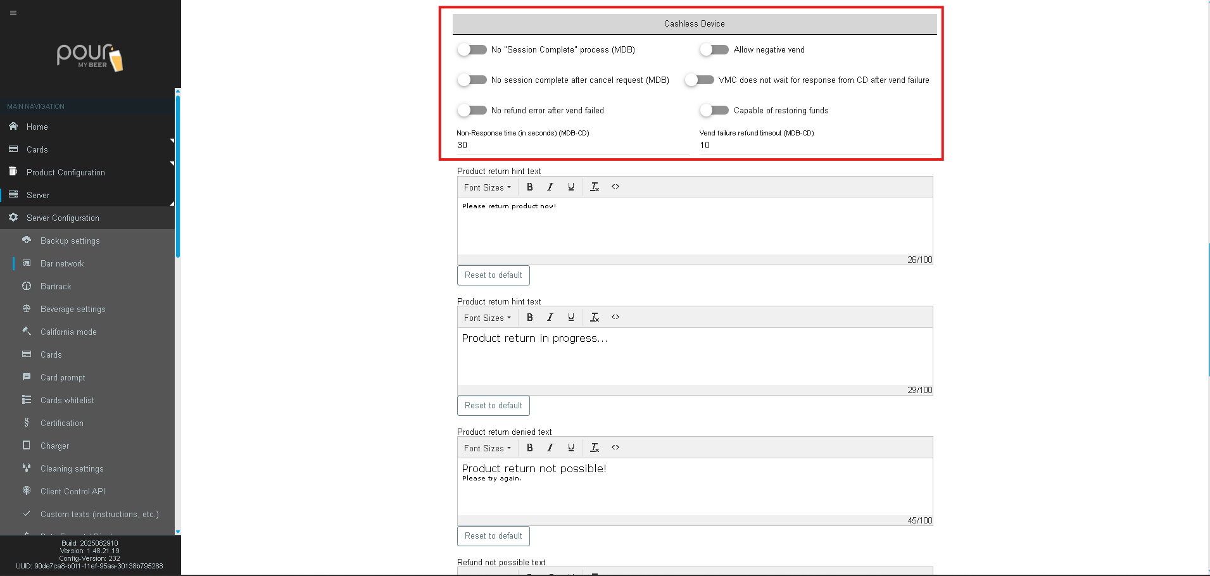Open Font Sizes dropdown in denied text editor
Viewport: 1210px width, 576px height.
click(x=487, y=449)
